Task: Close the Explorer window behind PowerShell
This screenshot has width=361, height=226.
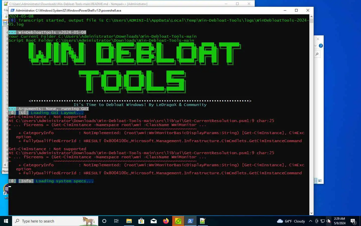Action: [318, 39]
